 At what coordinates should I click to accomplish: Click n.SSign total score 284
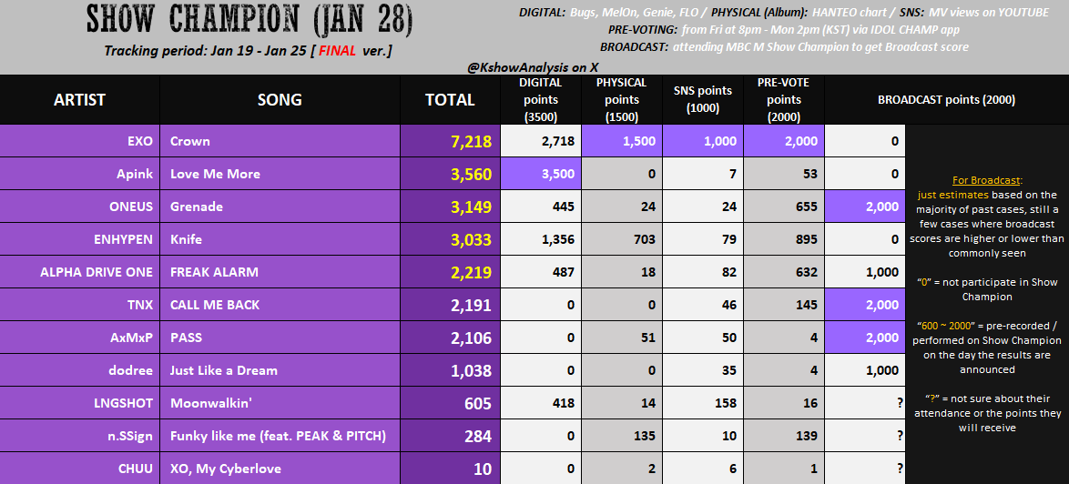click(450, 436)
